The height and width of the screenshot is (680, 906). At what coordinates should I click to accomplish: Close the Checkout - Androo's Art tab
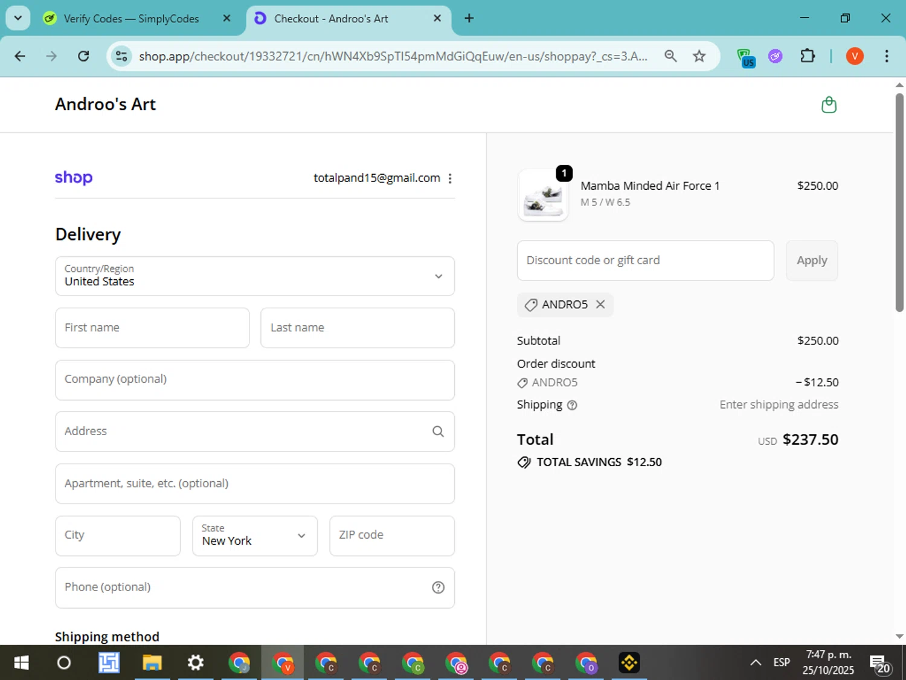point(437,18)
